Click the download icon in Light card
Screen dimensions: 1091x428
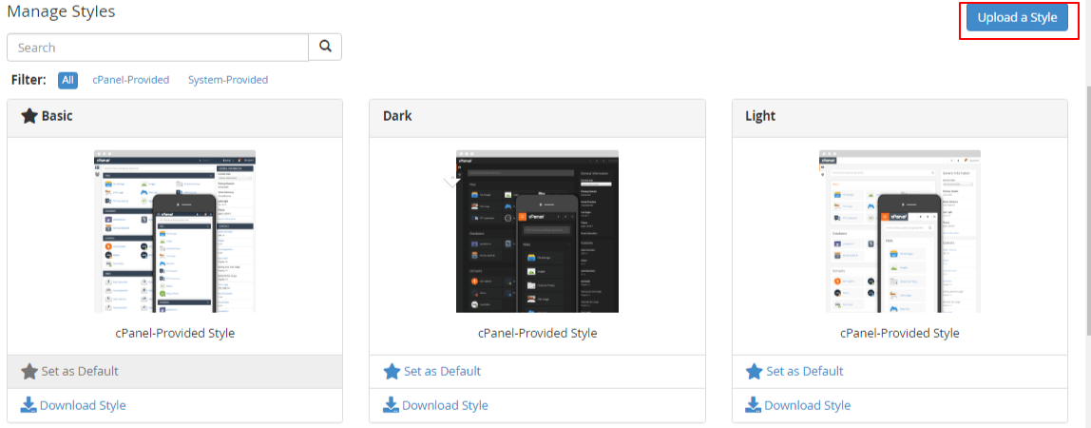click(755, 405)
